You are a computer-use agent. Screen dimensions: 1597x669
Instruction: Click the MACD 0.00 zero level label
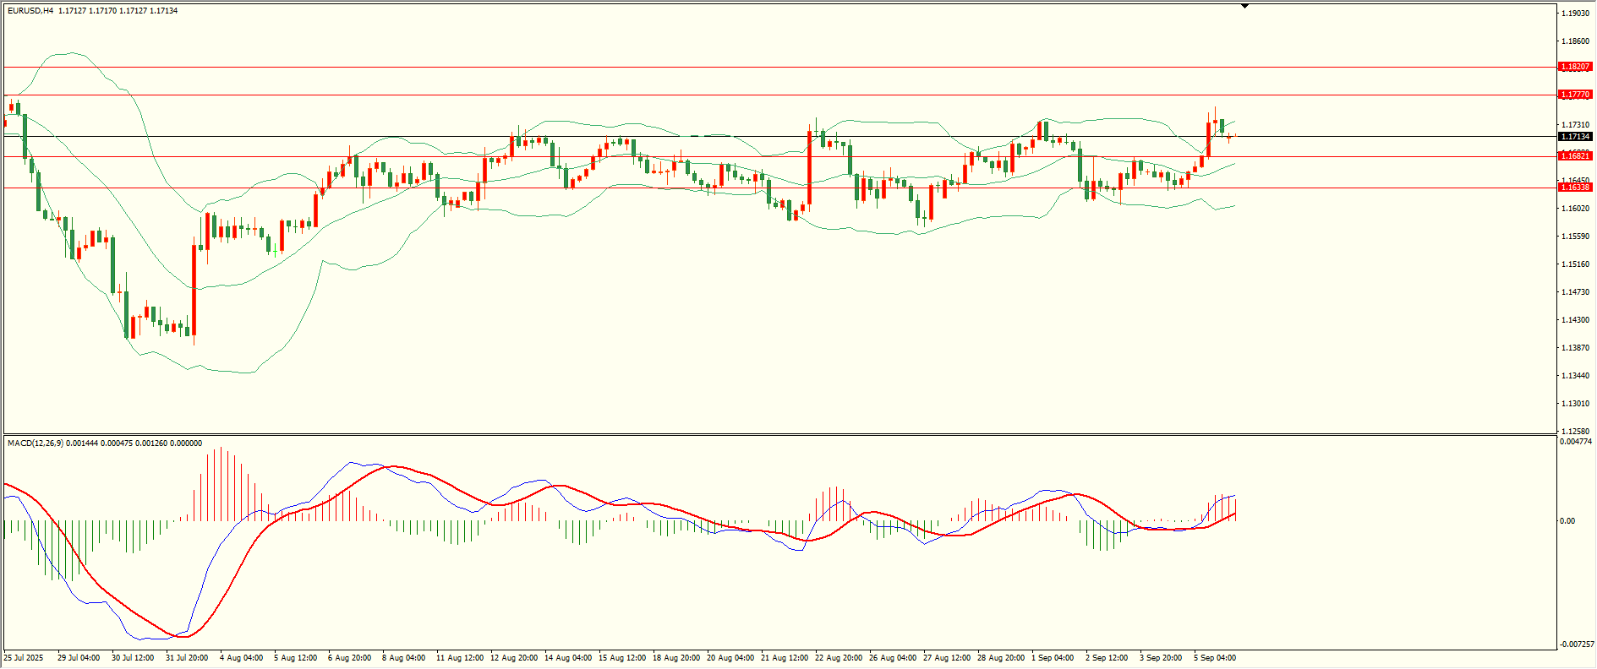1567,521
